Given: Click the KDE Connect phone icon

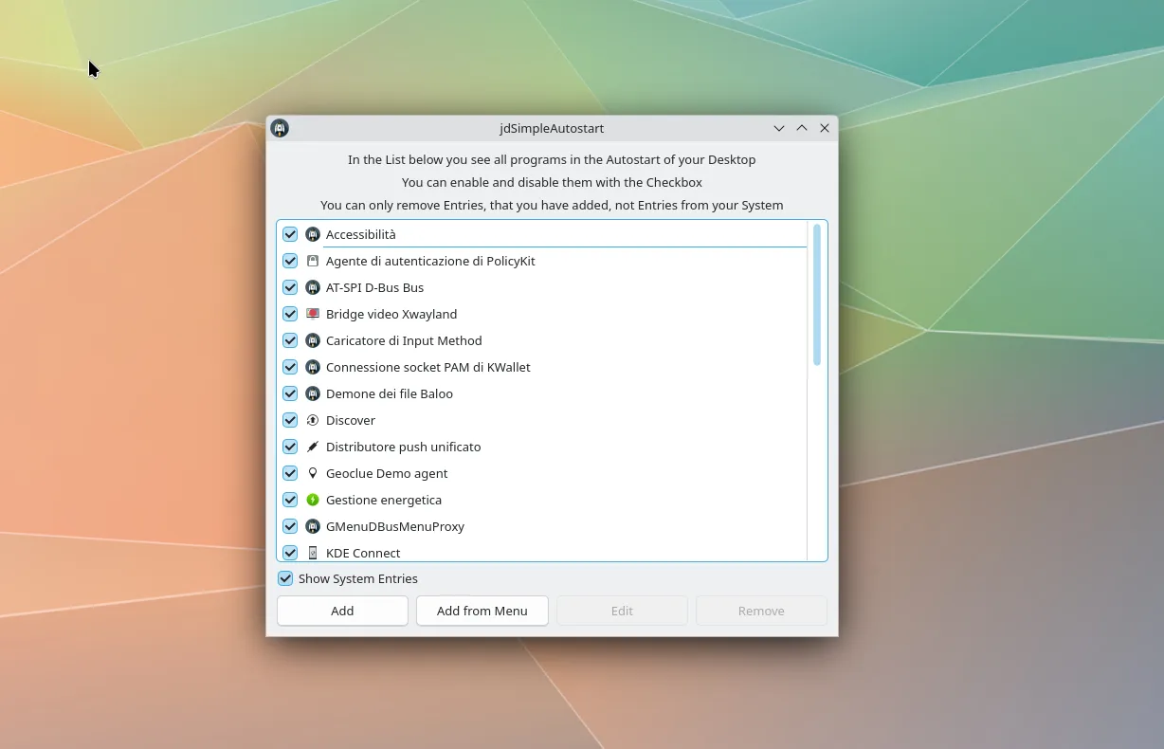Looking at the screenshot, I should [x=313, y=553].
